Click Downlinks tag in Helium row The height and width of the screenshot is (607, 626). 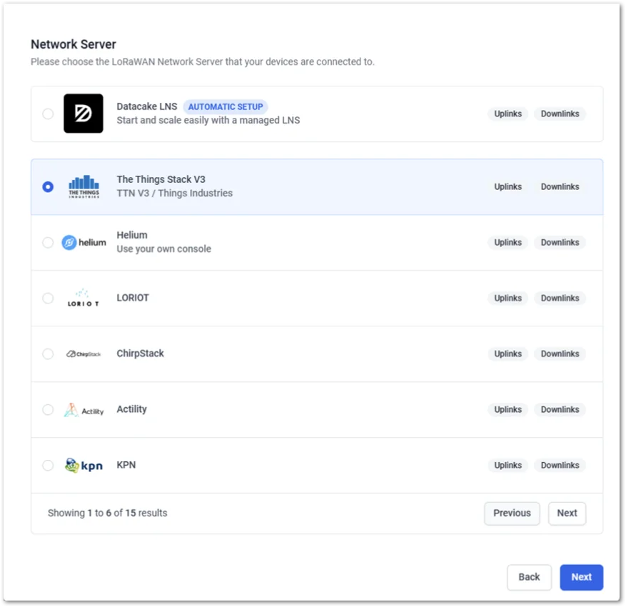[560, 242]
